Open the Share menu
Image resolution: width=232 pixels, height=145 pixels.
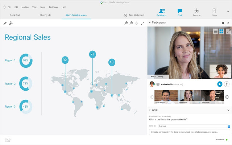pyautogui.click(x=43, y=7)
